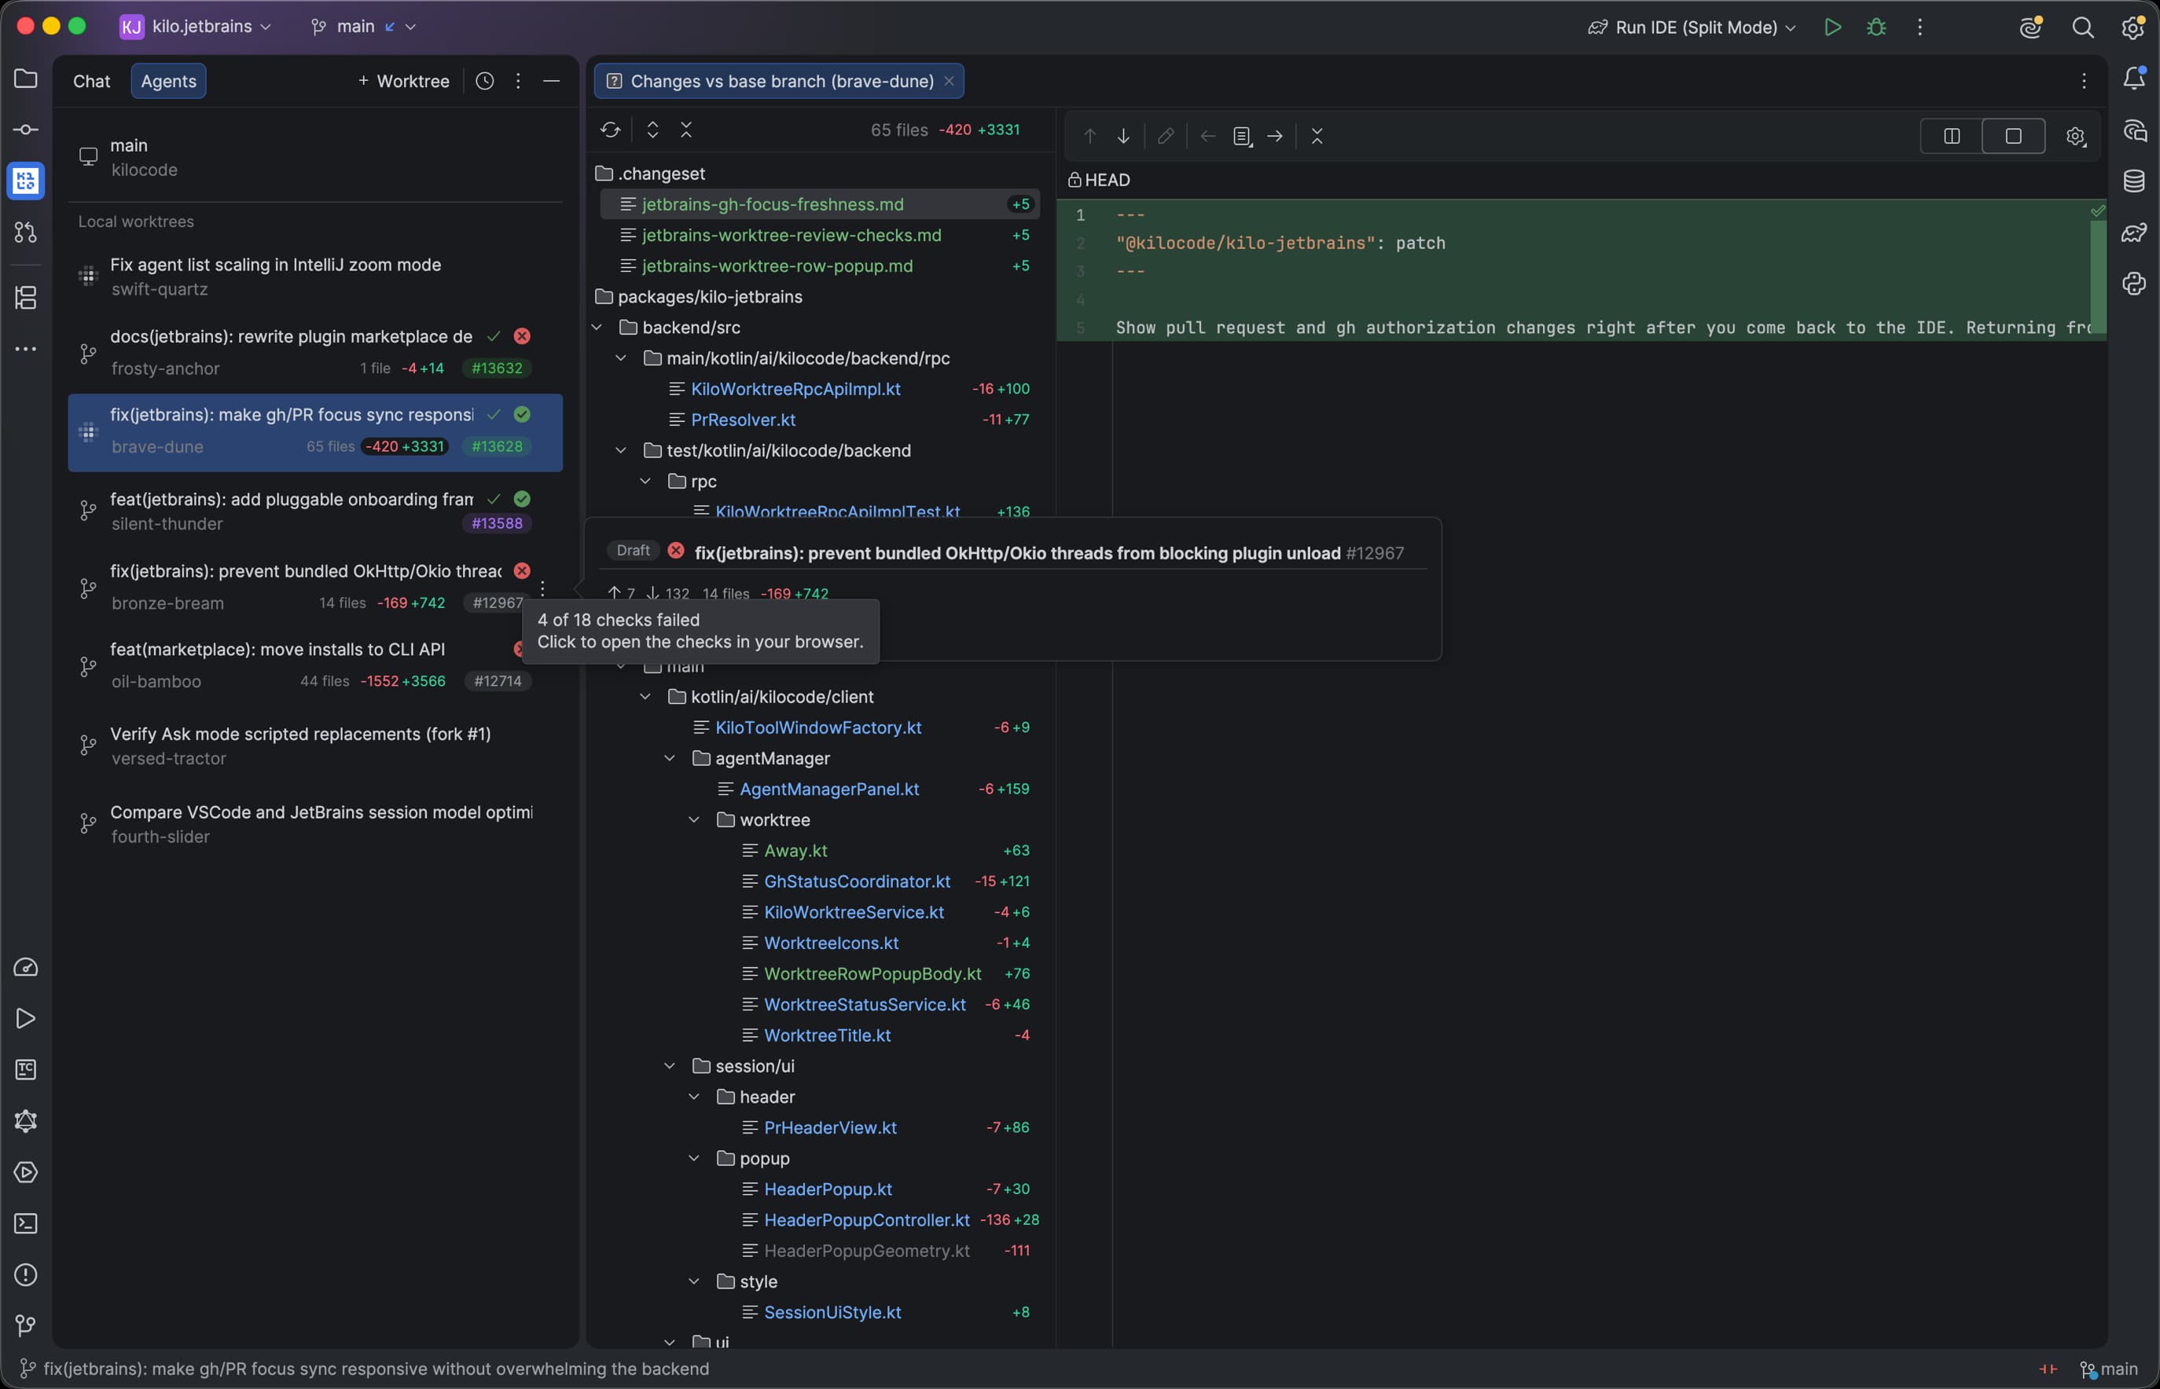Viewport: 2160px width, 1389px height.
Task: Switch to unified diff viewer
Action: (2013, 136)
